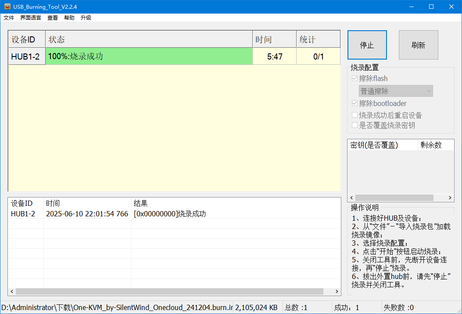Screen dimensions: 462x314
Task: Toggle the 擦除flash checkbox
Action: [355, 79]
